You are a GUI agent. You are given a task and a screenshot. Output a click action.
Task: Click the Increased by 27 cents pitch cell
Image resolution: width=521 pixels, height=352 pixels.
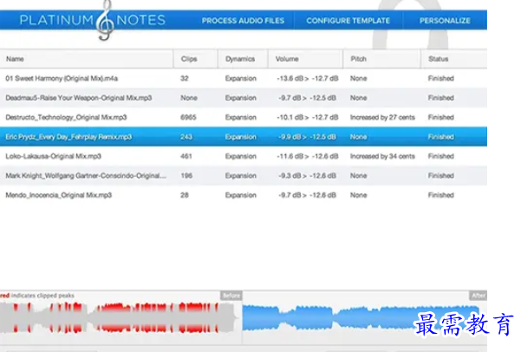point(382,117)
